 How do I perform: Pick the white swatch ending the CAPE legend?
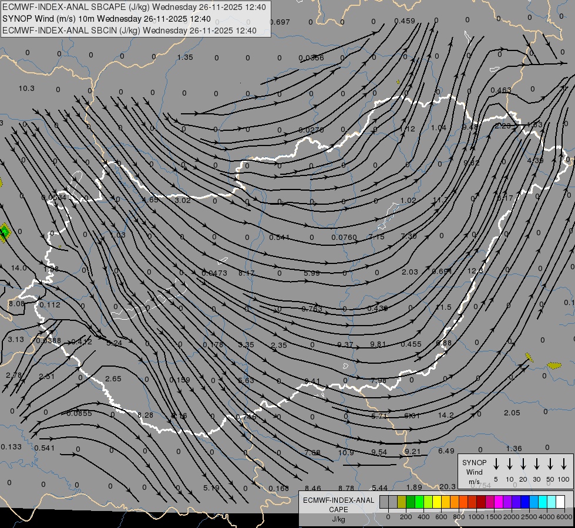coord(560,502)
